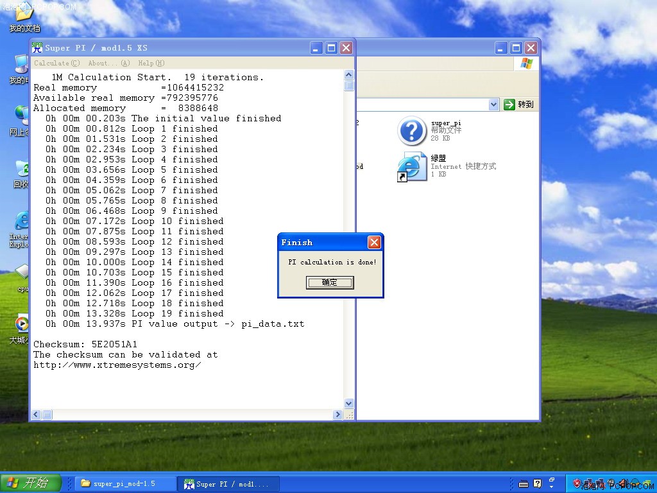657x493 pixels.
Task: Click 确定 in the Finish dialog
Action: [x=330, y=282]
